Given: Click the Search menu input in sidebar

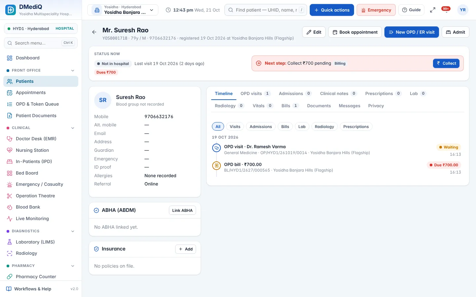Looking at the screenshot, I should click(x=41, y=43).
